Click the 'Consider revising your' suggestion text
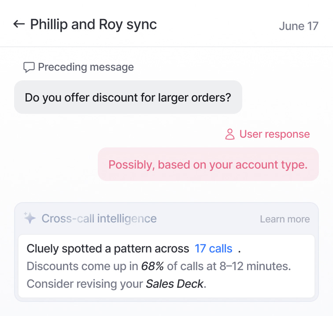This screenshot has width=333, height=316. [85, 284]
